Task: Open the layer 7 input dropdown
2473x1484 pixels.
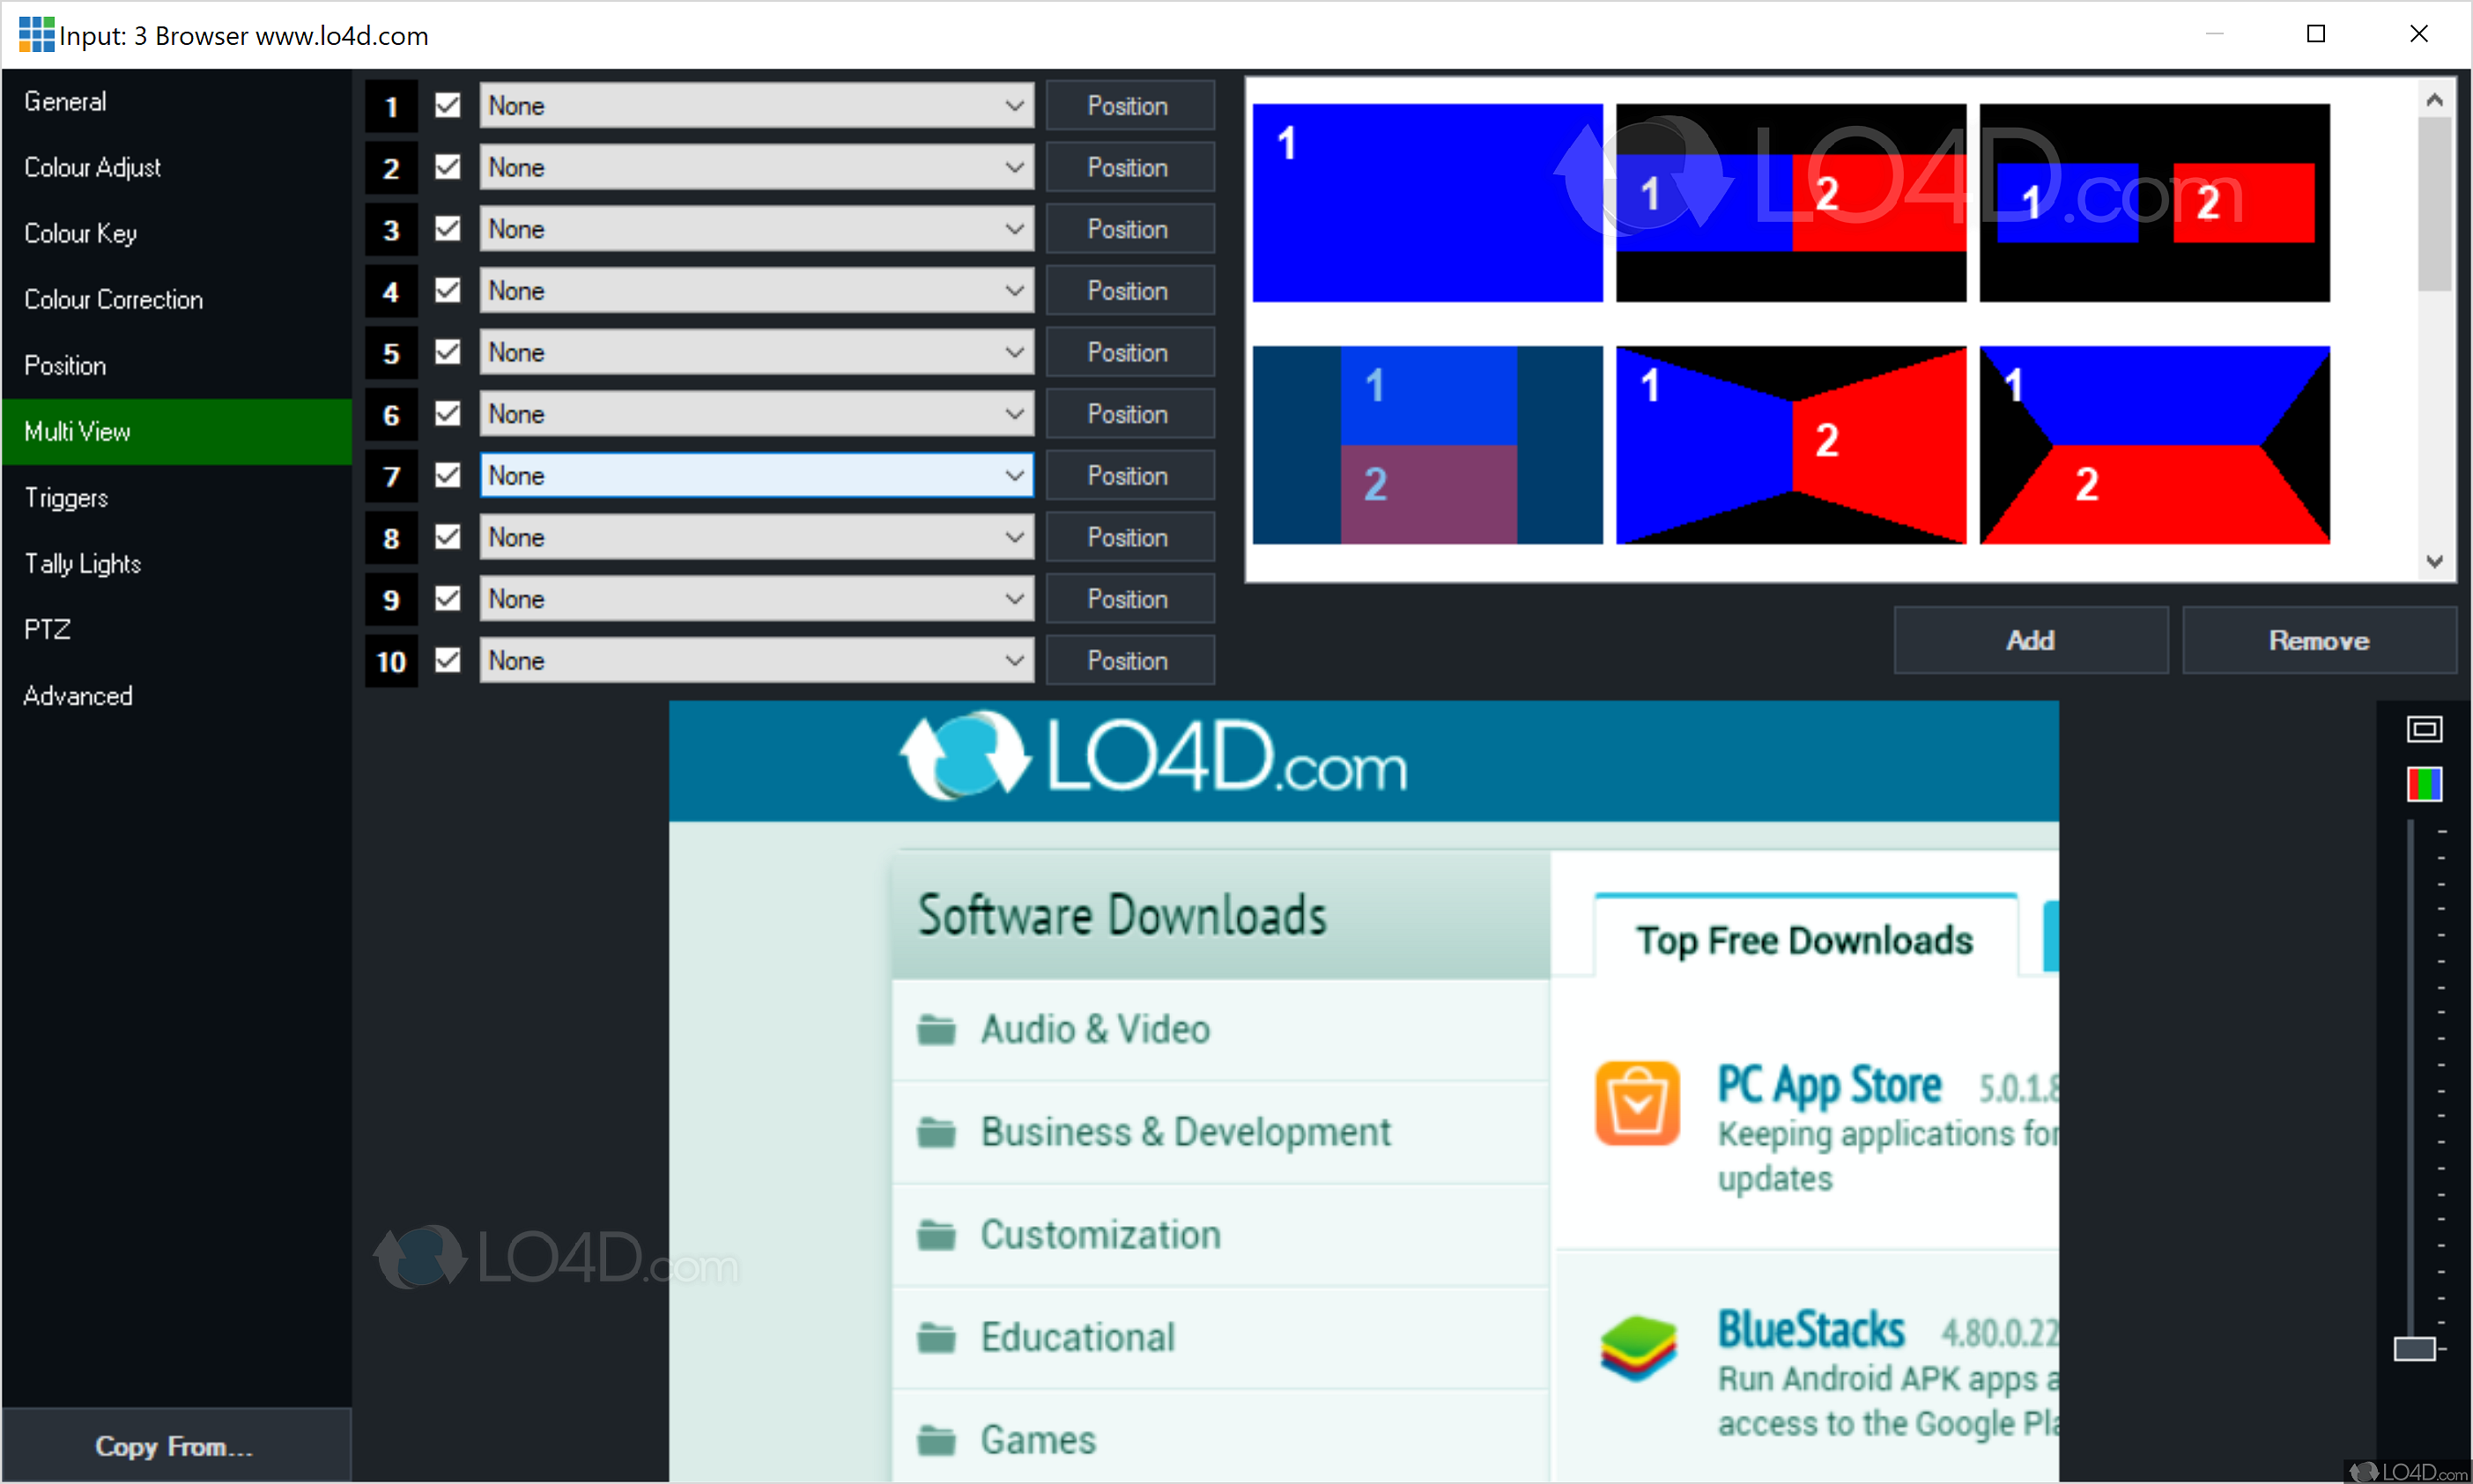Action: (x=756, y=476)
